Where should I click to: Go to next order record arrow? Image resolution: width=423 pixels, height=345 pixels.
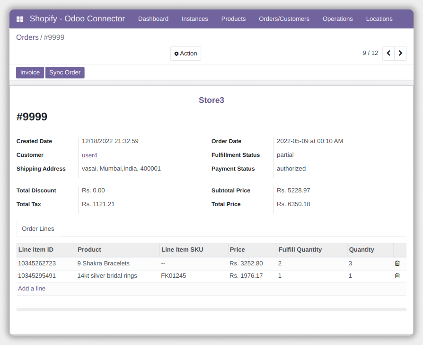coord(401,53)
